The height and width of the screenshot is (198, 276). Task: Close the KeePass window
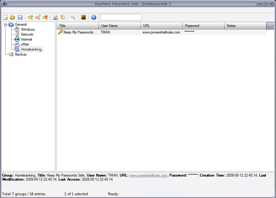tap(271, 4)
